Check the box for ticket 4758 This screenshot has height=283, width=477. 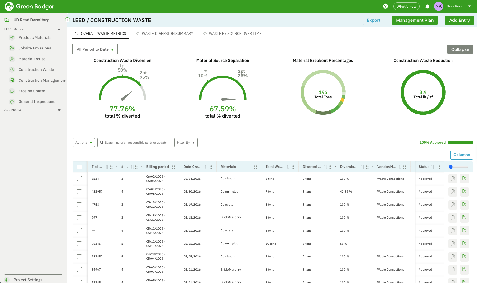[79, 205]
